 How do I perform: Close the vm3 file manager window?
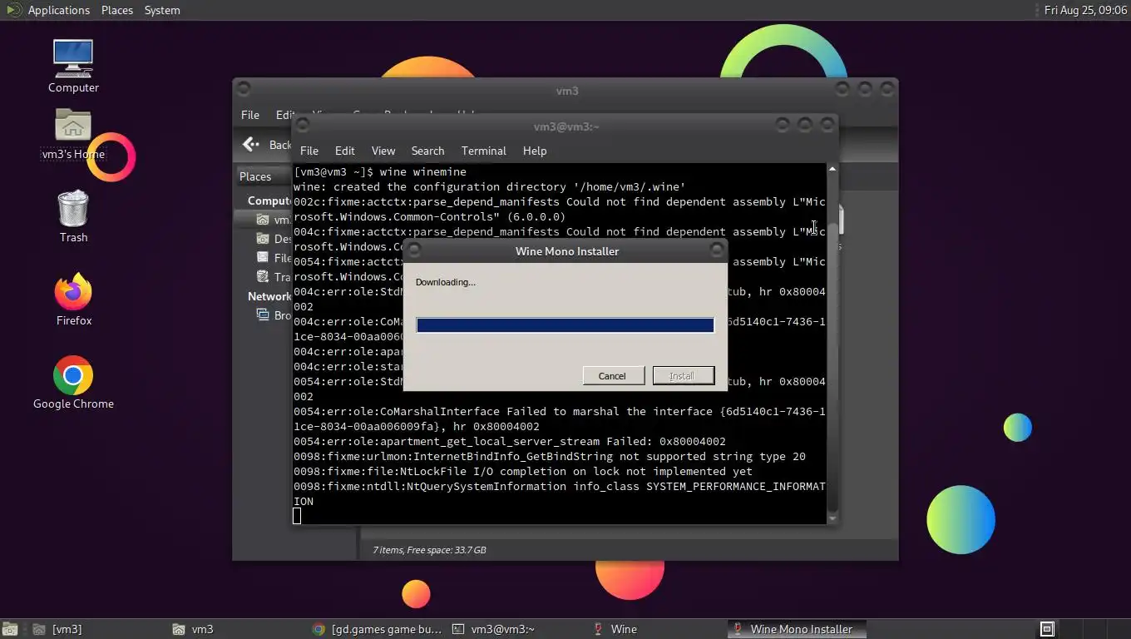click(887, 88)
